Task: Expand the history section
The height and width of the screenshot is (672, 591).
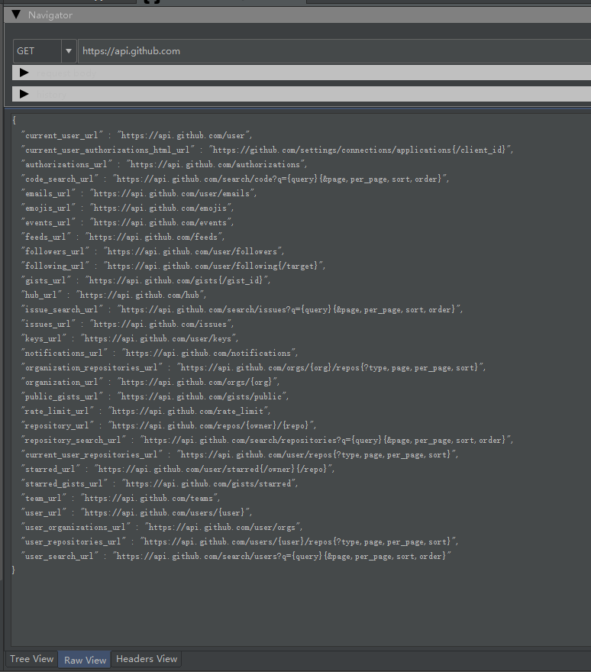Action: [x=24, y=94]
